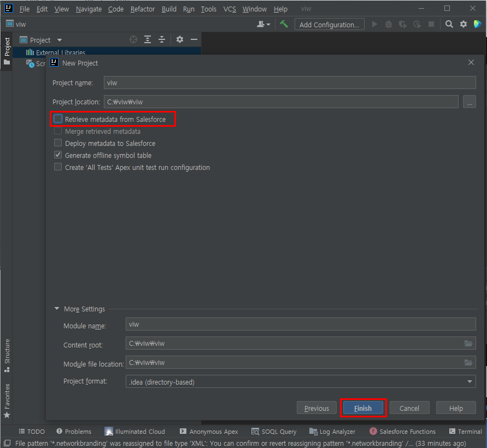The width and height of the screenshot is (487, 448).
Task: Click the Run with Coverage icon
Action: click(403, 24)
